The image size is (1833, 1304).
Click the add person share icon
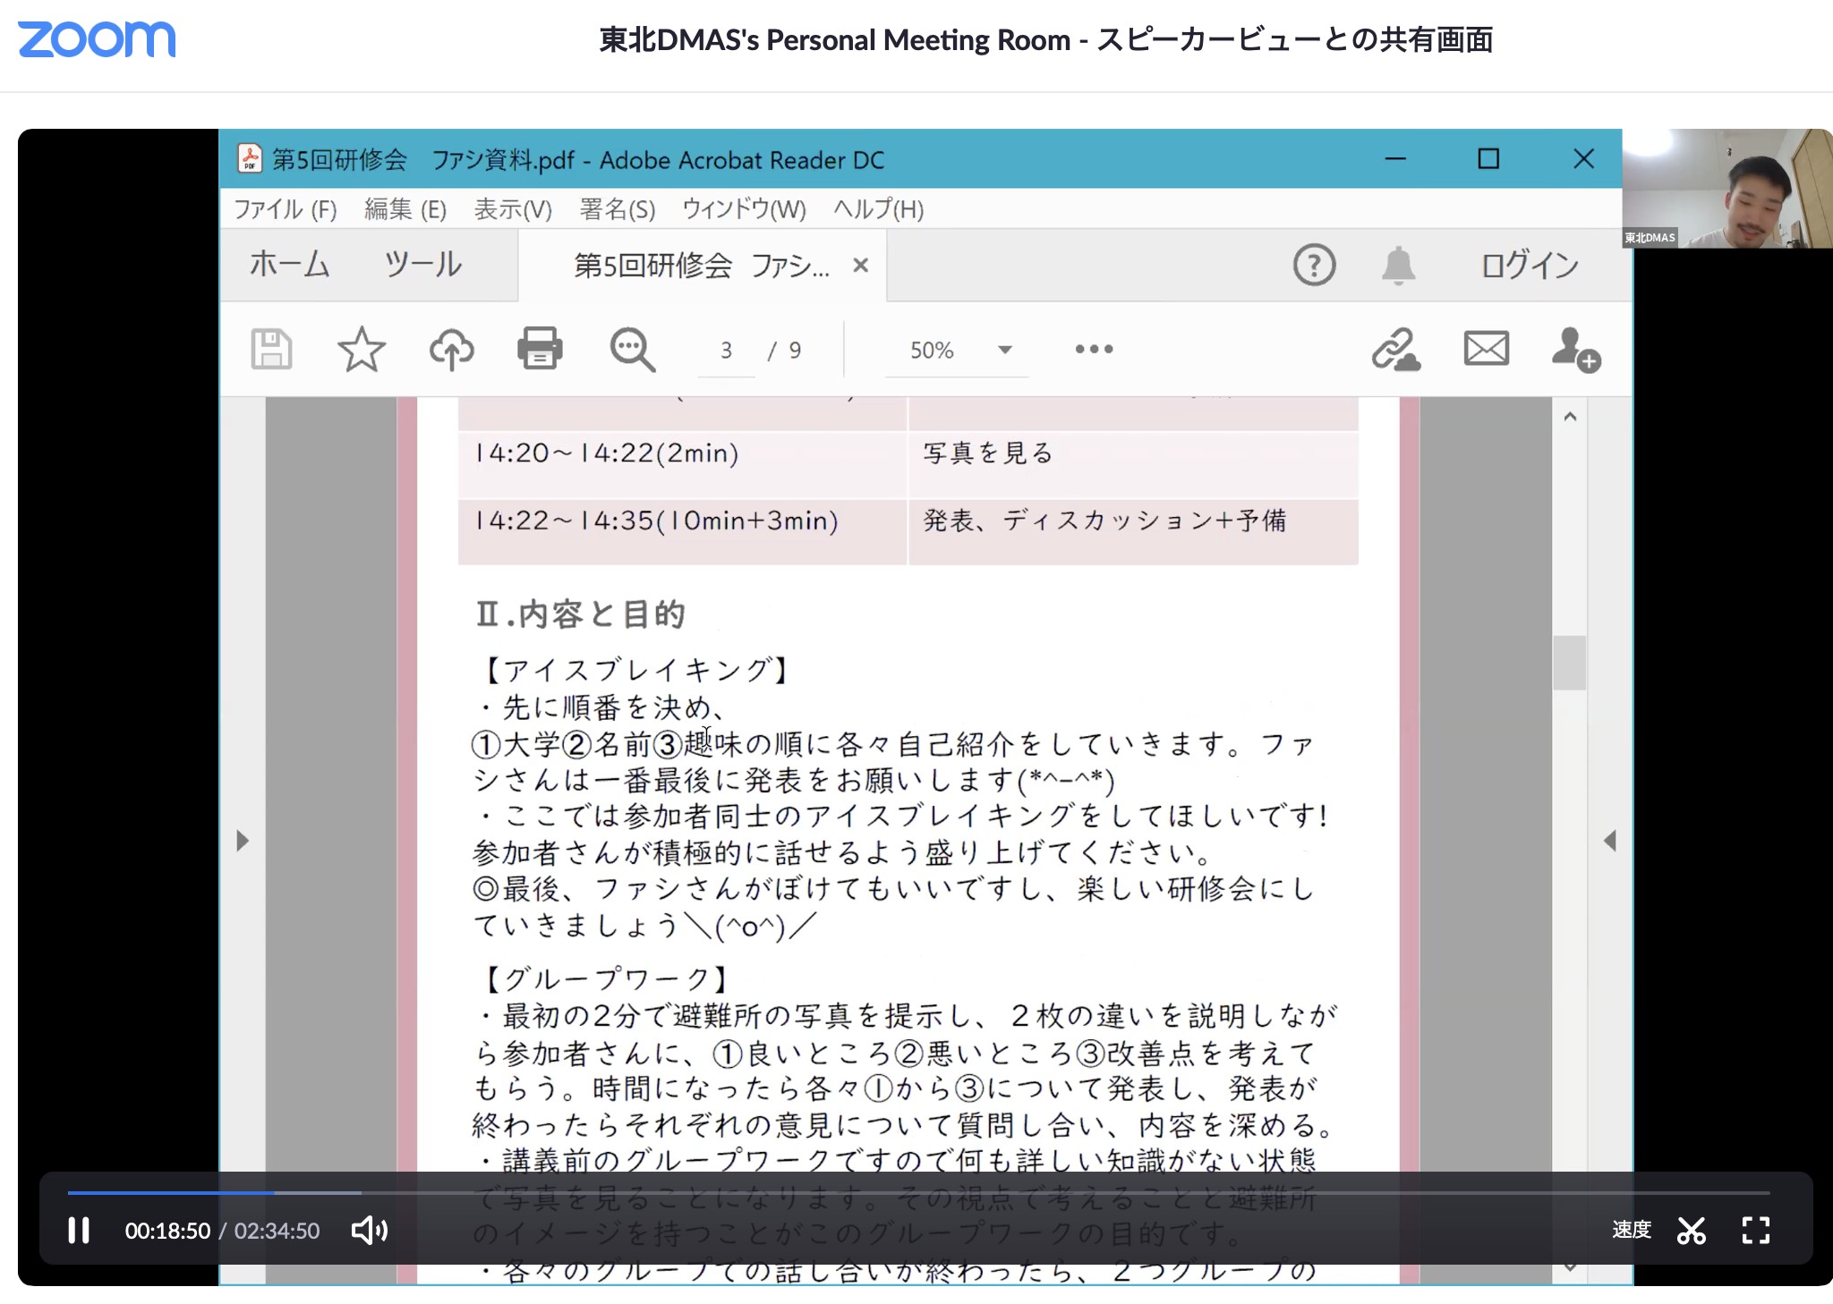pyautogui.click(x=1576, y=349)
